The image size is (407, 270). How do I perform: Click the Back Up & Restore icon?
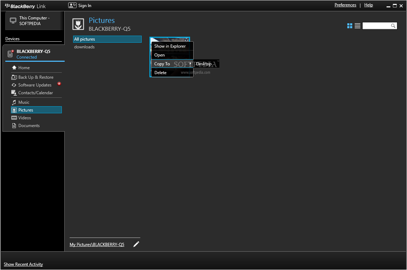[14, 77]
